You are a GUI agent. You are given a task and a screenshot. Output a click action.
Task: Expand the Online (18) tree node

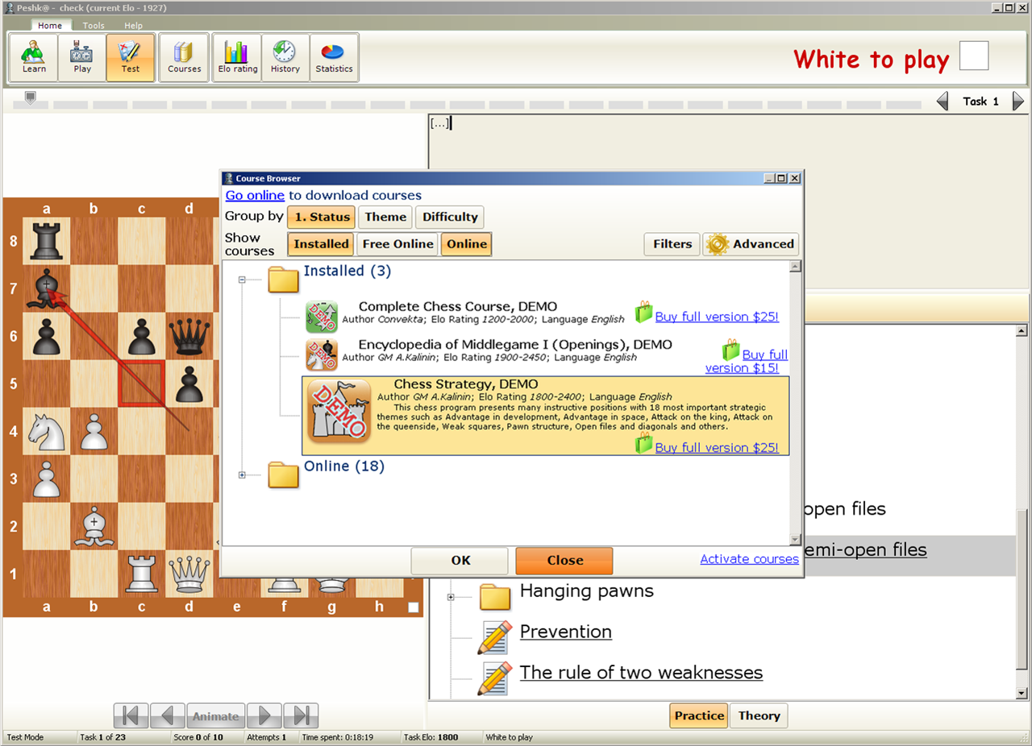(x=242, y=475)
